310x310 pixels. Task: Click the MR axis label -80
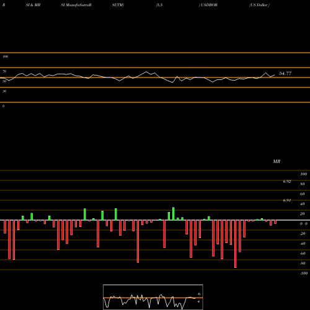(x=303, y=263)
